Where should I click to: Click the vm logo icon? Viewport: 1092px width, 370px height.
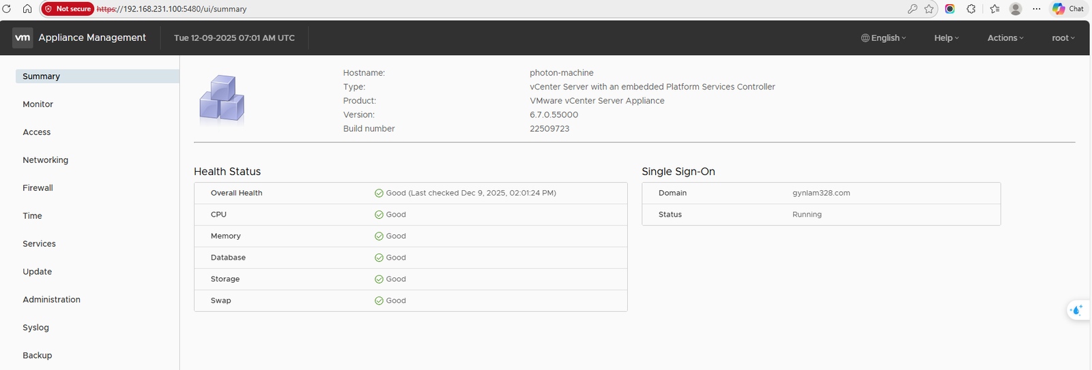[x=23, y=37]
